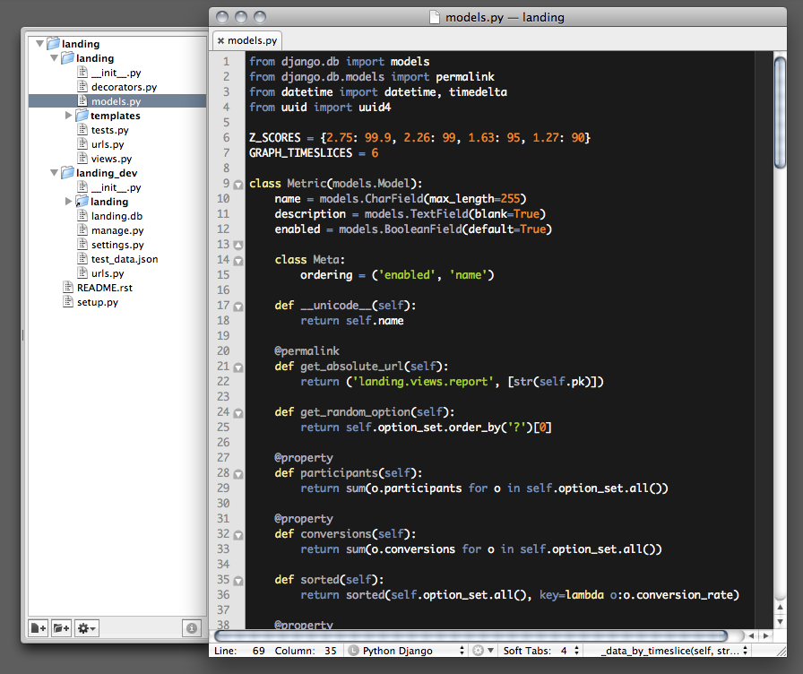Open the gear action menu in drawer
The height and width of the screenshot is (674, 803).
[86, 628]
